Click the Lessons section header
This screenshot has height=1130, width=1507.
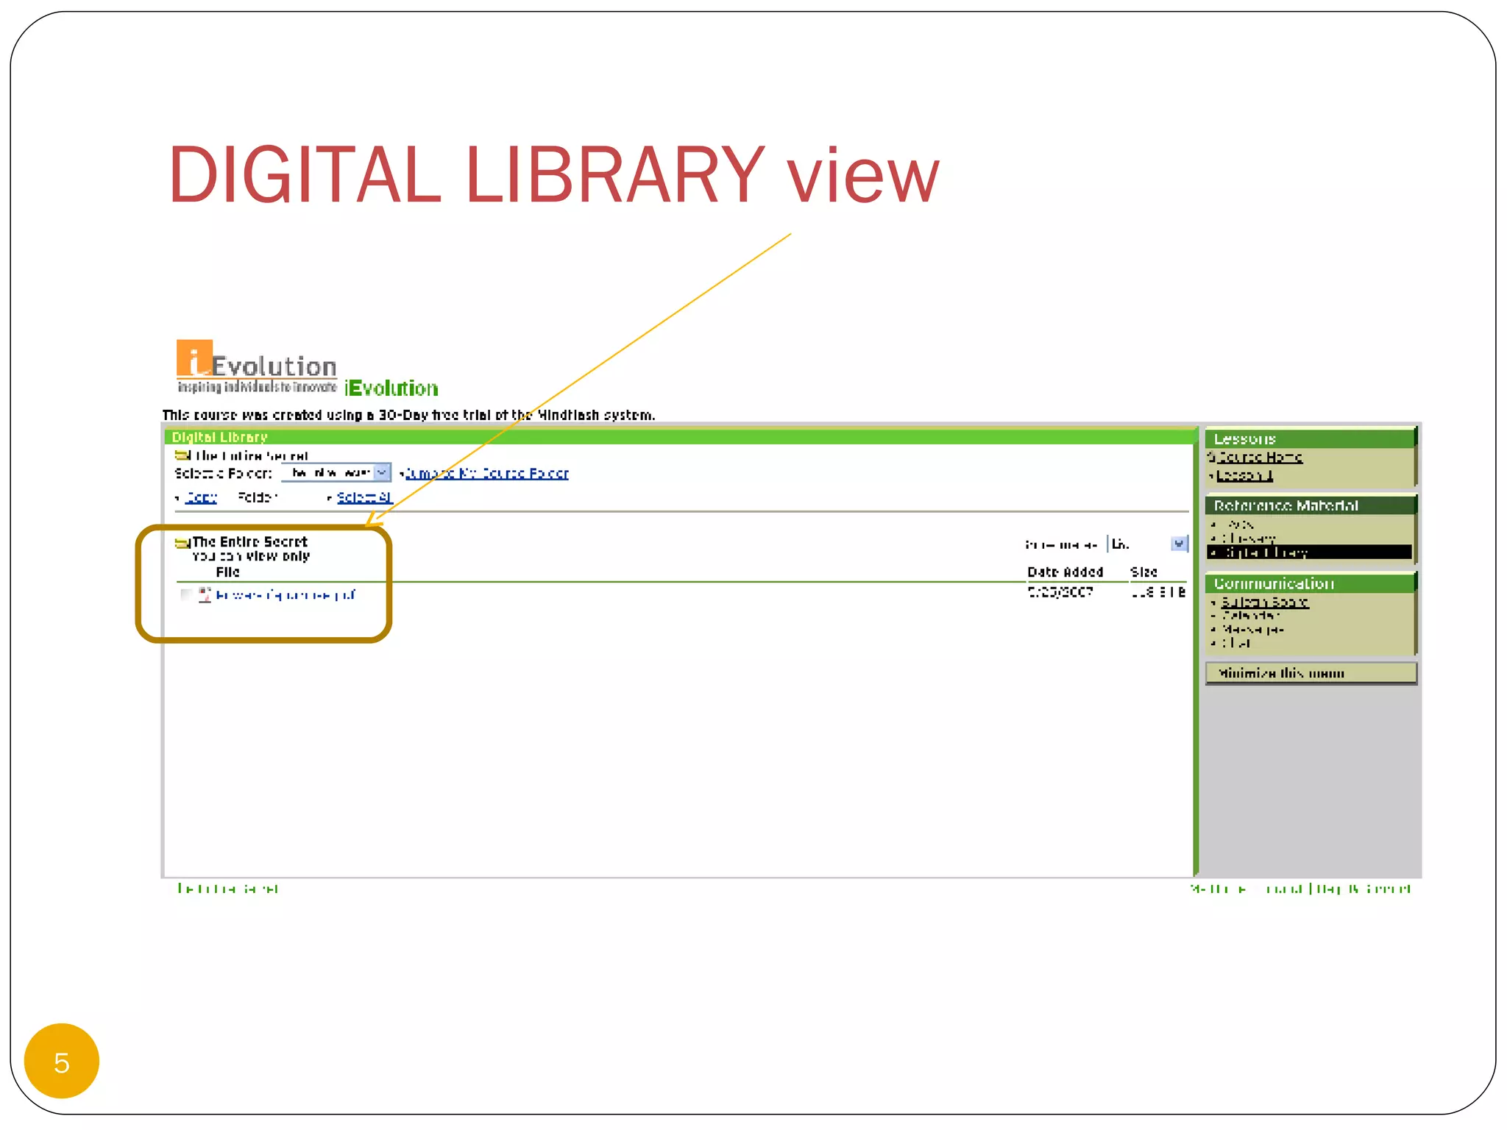(1310, 438)
